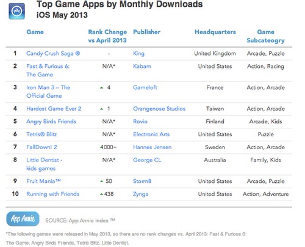Open the Hannes Jensen publisher link
Image resolution: width=305 pixels, height=247 pixels.
point(152,147)
